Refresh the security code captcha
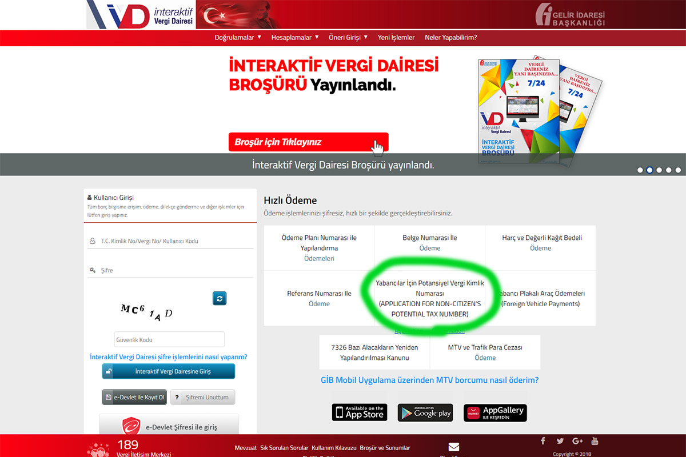Image resolution: width=686 pixels, height=457 pixels. coord(220,298)
